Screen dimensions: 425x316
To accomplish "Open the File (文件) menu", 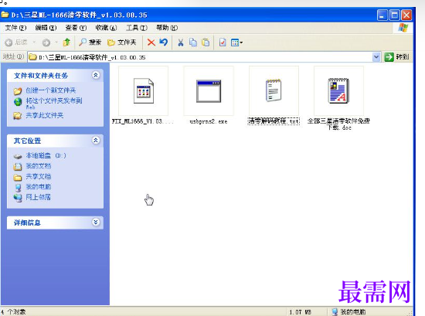I will 15,28.
